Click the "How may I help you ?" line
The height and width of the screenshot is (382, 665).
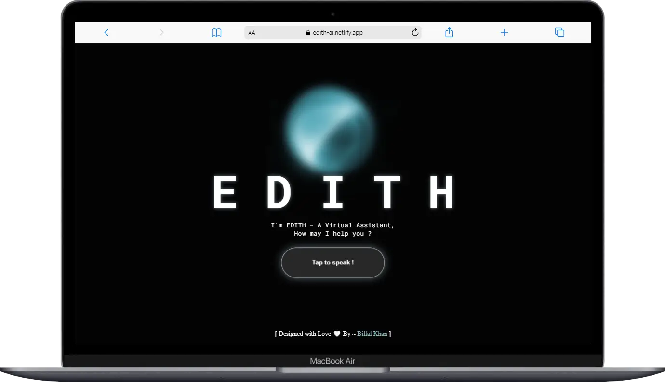(x=332, y=234)
